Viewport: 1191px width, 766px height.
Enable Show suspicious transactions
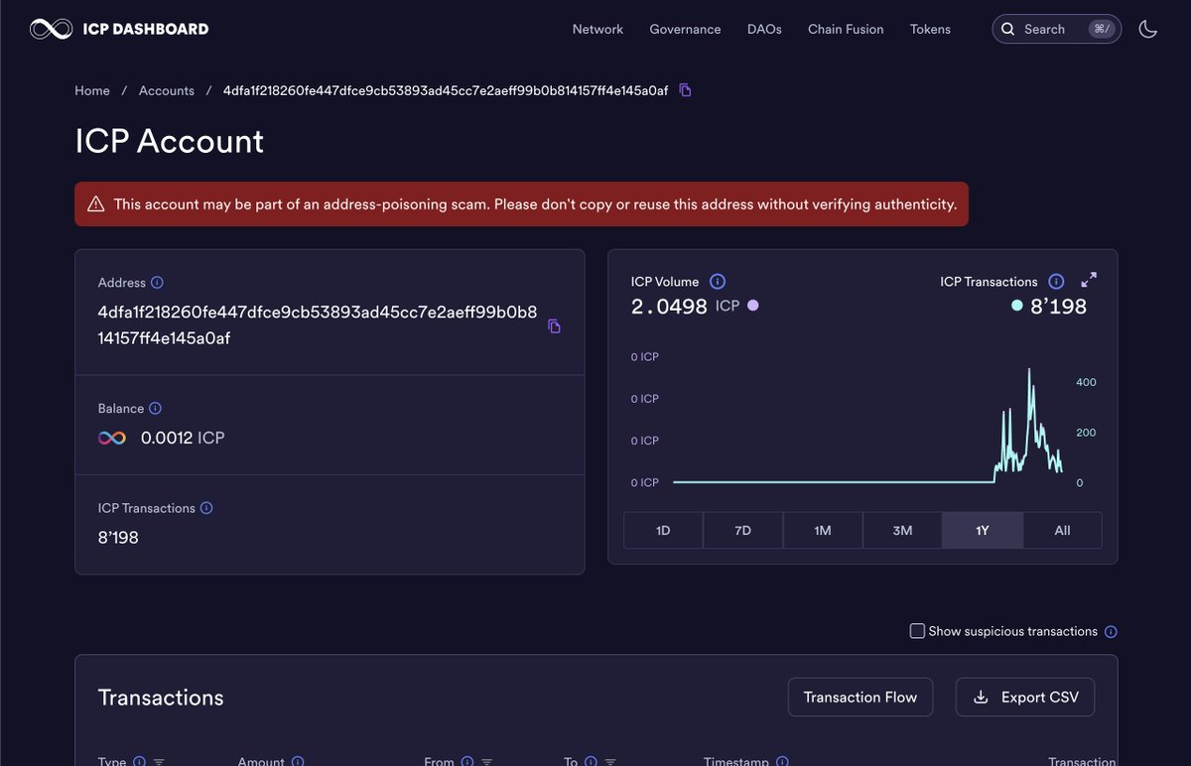pyautogui.click(x=916, y=630)
